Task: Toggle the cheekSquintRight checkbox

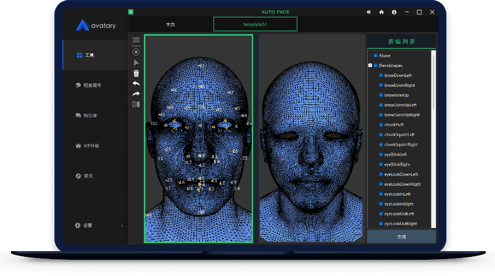Action: point(381,145)
